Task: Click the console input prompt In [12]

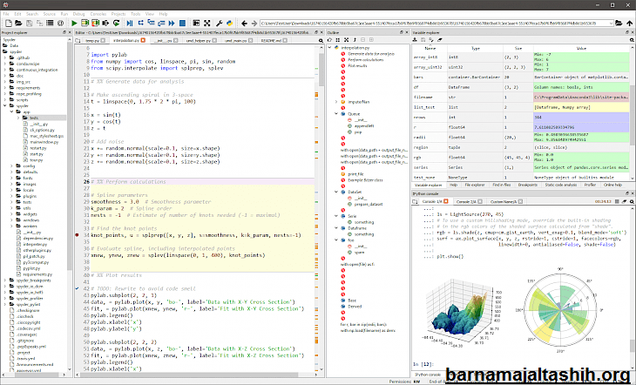Action: [423, 364]
